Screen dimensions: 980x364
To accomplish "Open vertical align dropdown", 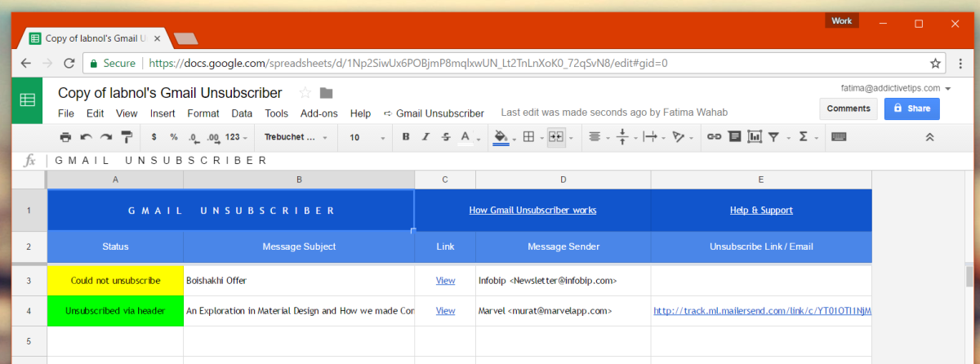I will click(626, 137).
